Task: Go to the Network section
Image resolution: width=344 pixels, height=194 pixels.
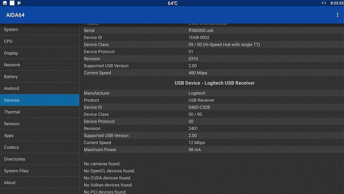Action: (40, 65)
